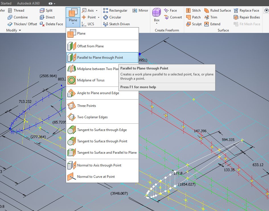The height and width of the screenshot is (211, 269).
Task: Collapse the Plane dropdown button
Action: tap(73, 23)
